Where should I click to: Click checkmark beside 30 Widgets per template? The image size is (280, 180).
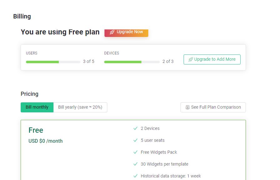[x=135, y=164]
